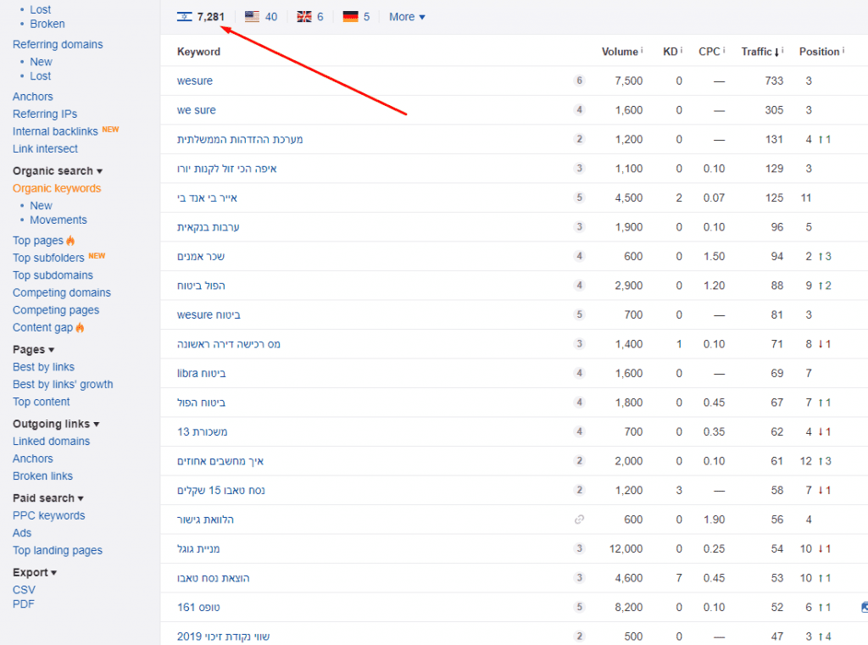Open Link intersect report
This screenshot has height=645, width=868.
(x=45, y=148)
